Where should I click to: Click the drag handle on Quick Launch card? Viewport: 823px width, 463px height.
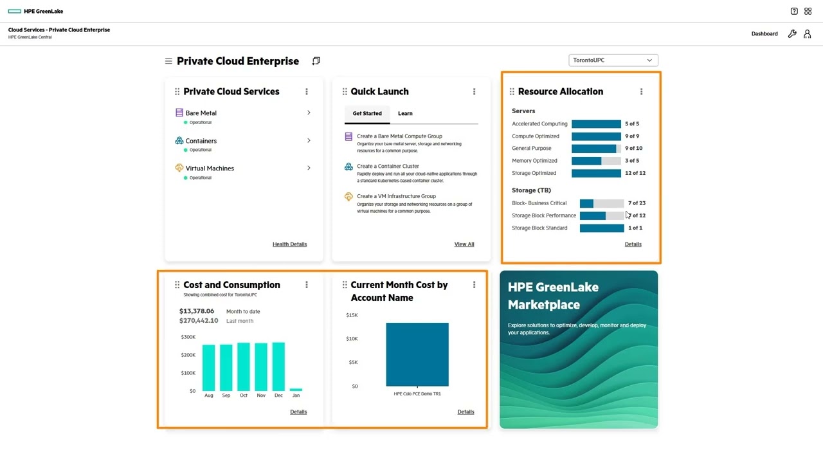(345, 91)
